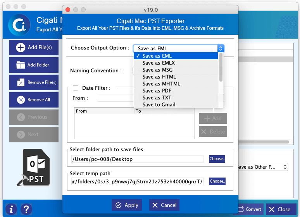Open the info icon at bottom left
Viewport: 300px width, 217px height.
[11, 209]
